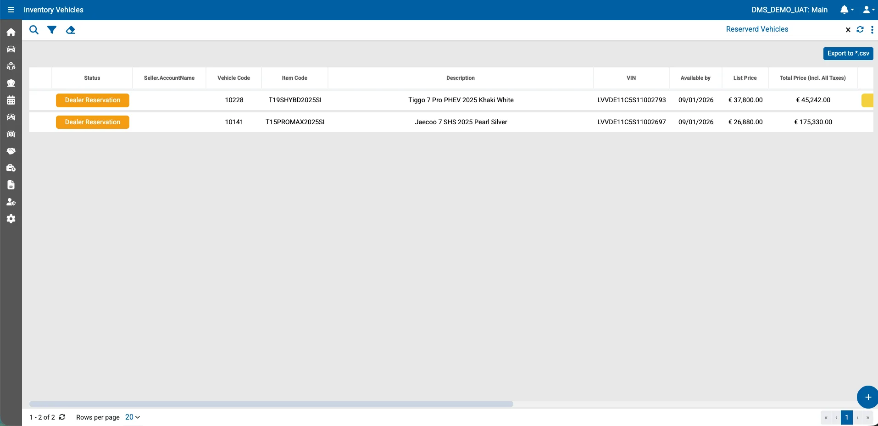Click item code T15PROMAX2025SI
This screenshot has width=878, height=426.
[x=295, y=122]
